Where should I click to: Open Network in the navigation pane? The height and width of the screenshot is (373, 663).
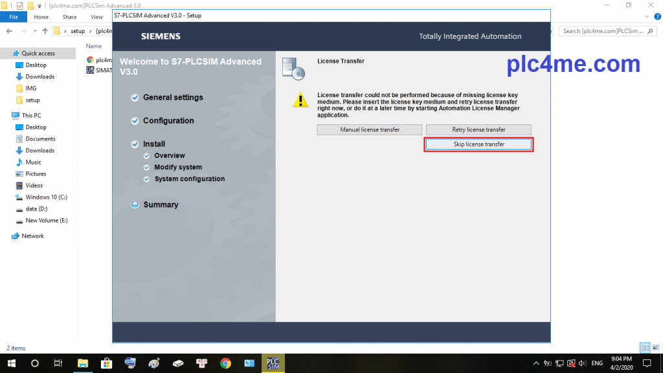point(32,236)
